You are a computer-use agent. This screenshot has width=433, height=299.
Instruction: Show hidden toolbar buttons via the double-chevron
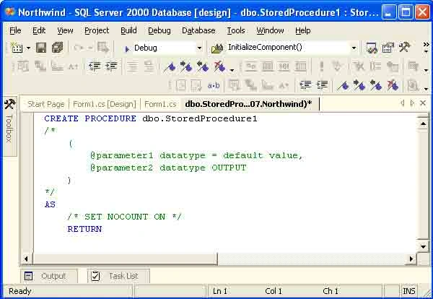426,44
